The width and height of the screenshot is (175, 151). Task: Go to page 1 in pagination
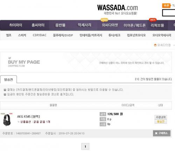(x=85, y=146)
